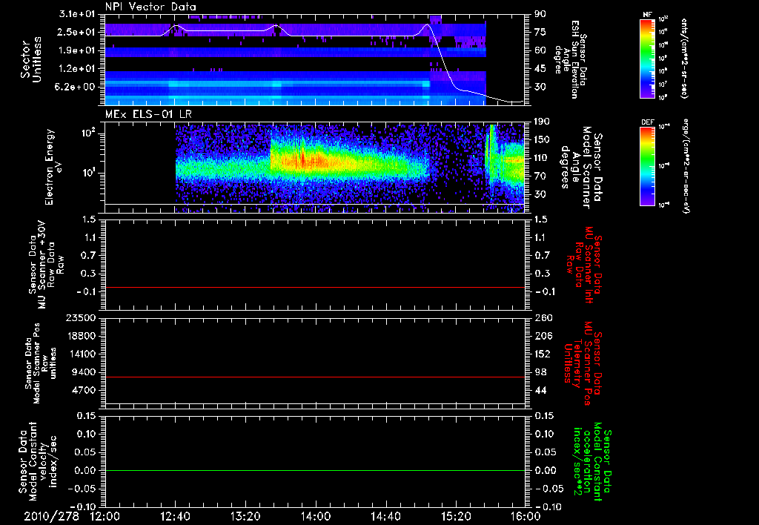
Task: Click the 4700 scanner position tick value
Action: (x=84, y=390)
